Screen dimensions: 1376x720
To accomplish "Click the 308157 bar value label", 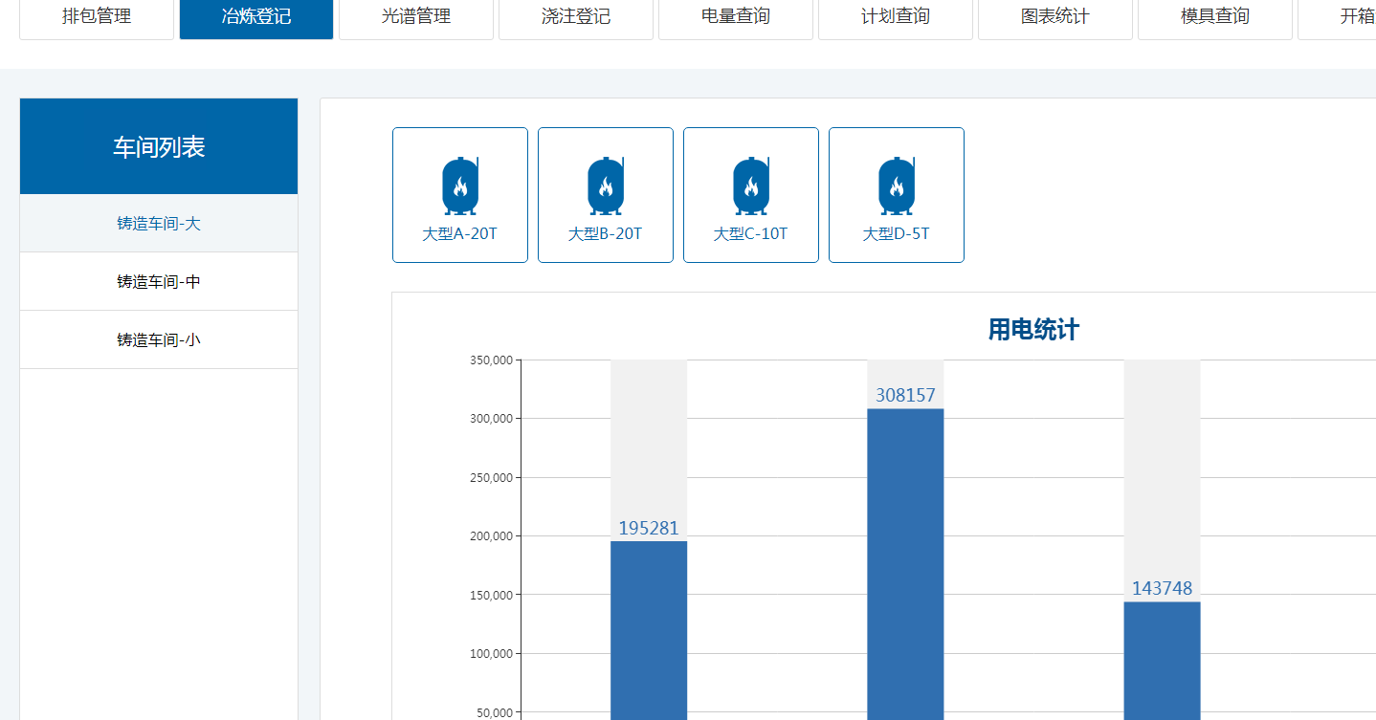I will pyautogui.click(x=905, y=395).
